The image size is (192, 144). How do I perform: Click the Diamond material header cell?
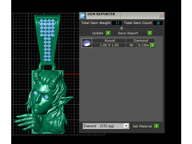(x=140, y=40)
